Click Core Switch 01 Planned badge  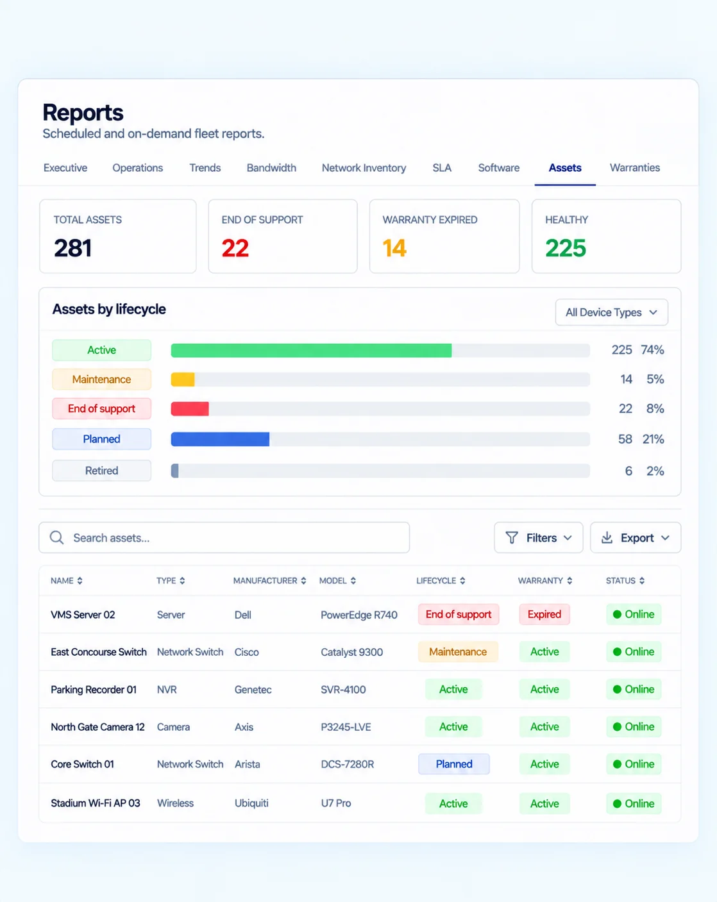click(454, 764)
